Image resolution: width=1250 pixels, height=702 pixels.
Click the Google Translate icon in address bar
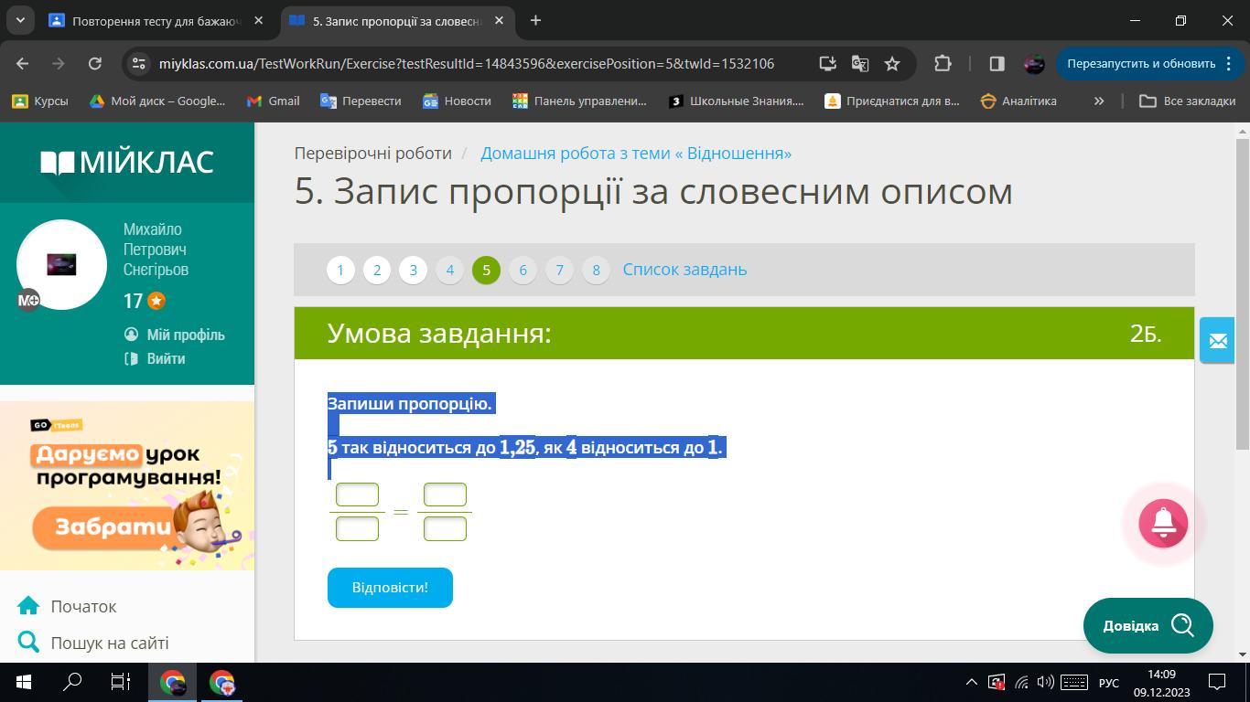(859, 63)
